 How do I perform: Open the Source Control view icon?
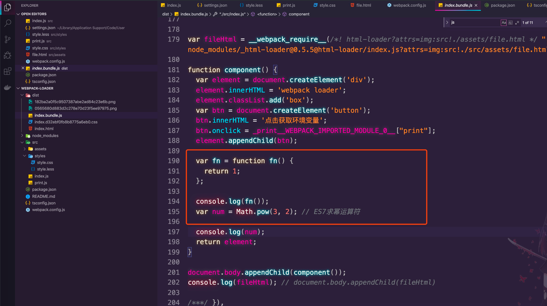pos(7,39)
